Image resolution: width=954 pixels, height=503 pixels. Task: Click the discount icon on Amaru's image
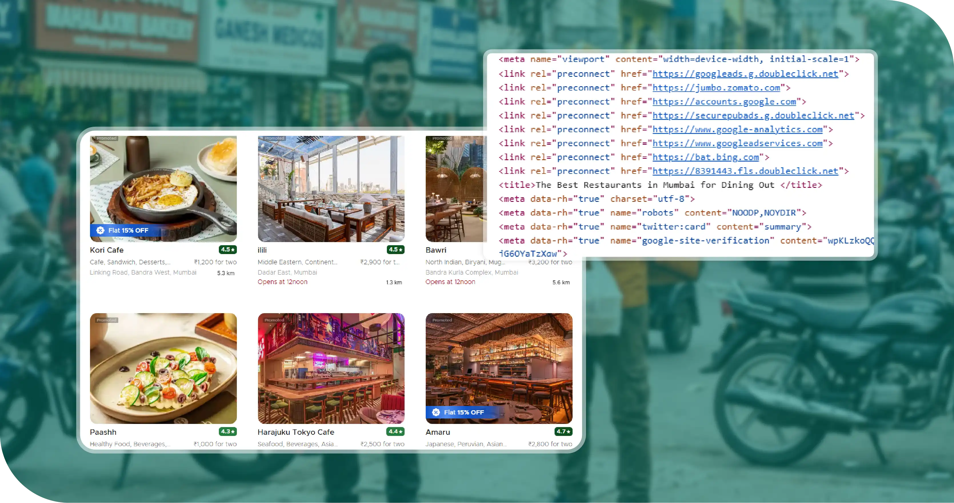coord(436,412)
